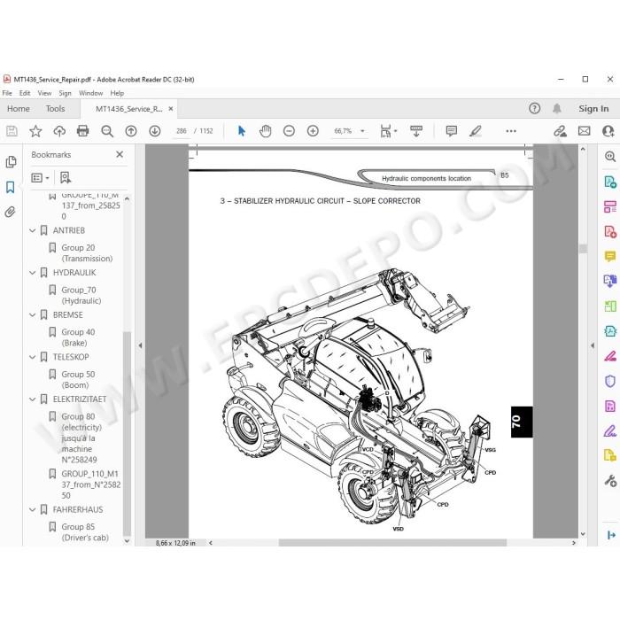Open Group 85 (Driver's cab) bookmark

(85, 532)
